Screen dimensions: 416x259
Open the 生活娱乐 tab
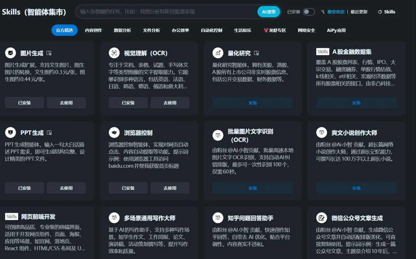point(243,30)
